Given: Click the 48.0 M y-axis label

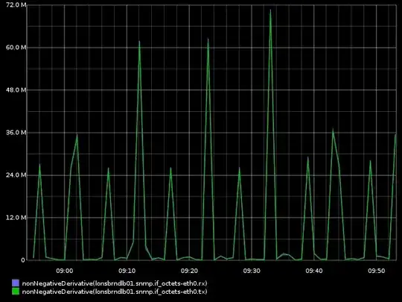Looking at the screenshot, I should pyautogui.click(x=16, y=90).
